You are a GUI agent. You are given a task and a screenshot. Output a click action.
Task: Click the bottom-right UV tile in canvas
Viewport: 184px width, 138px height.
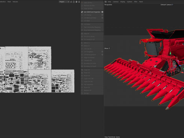[63, 81]
